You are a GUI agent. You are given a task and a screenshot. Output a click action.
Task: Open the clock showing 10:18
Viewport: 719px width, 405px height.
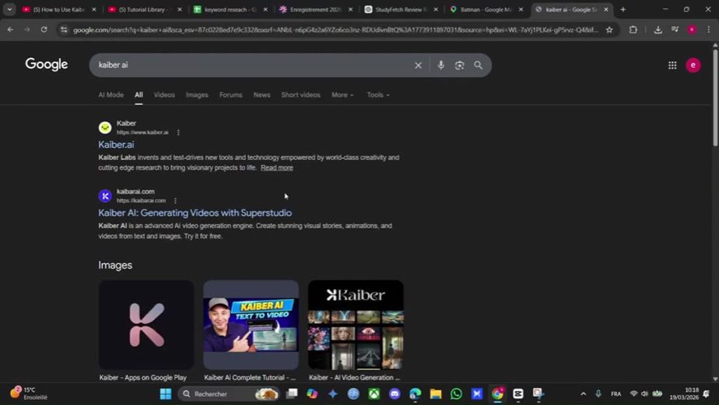pos(684,393)
